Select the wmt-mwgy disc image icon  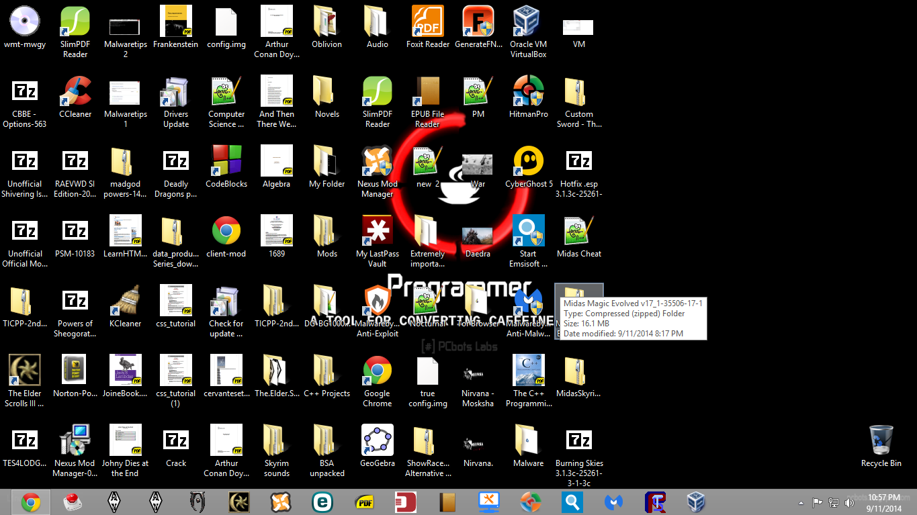click(25, 26)
